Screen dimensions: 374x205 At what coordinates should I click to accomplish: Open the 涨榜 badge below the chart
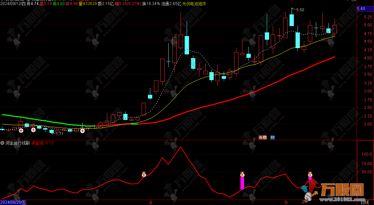[x=262, y=137]
